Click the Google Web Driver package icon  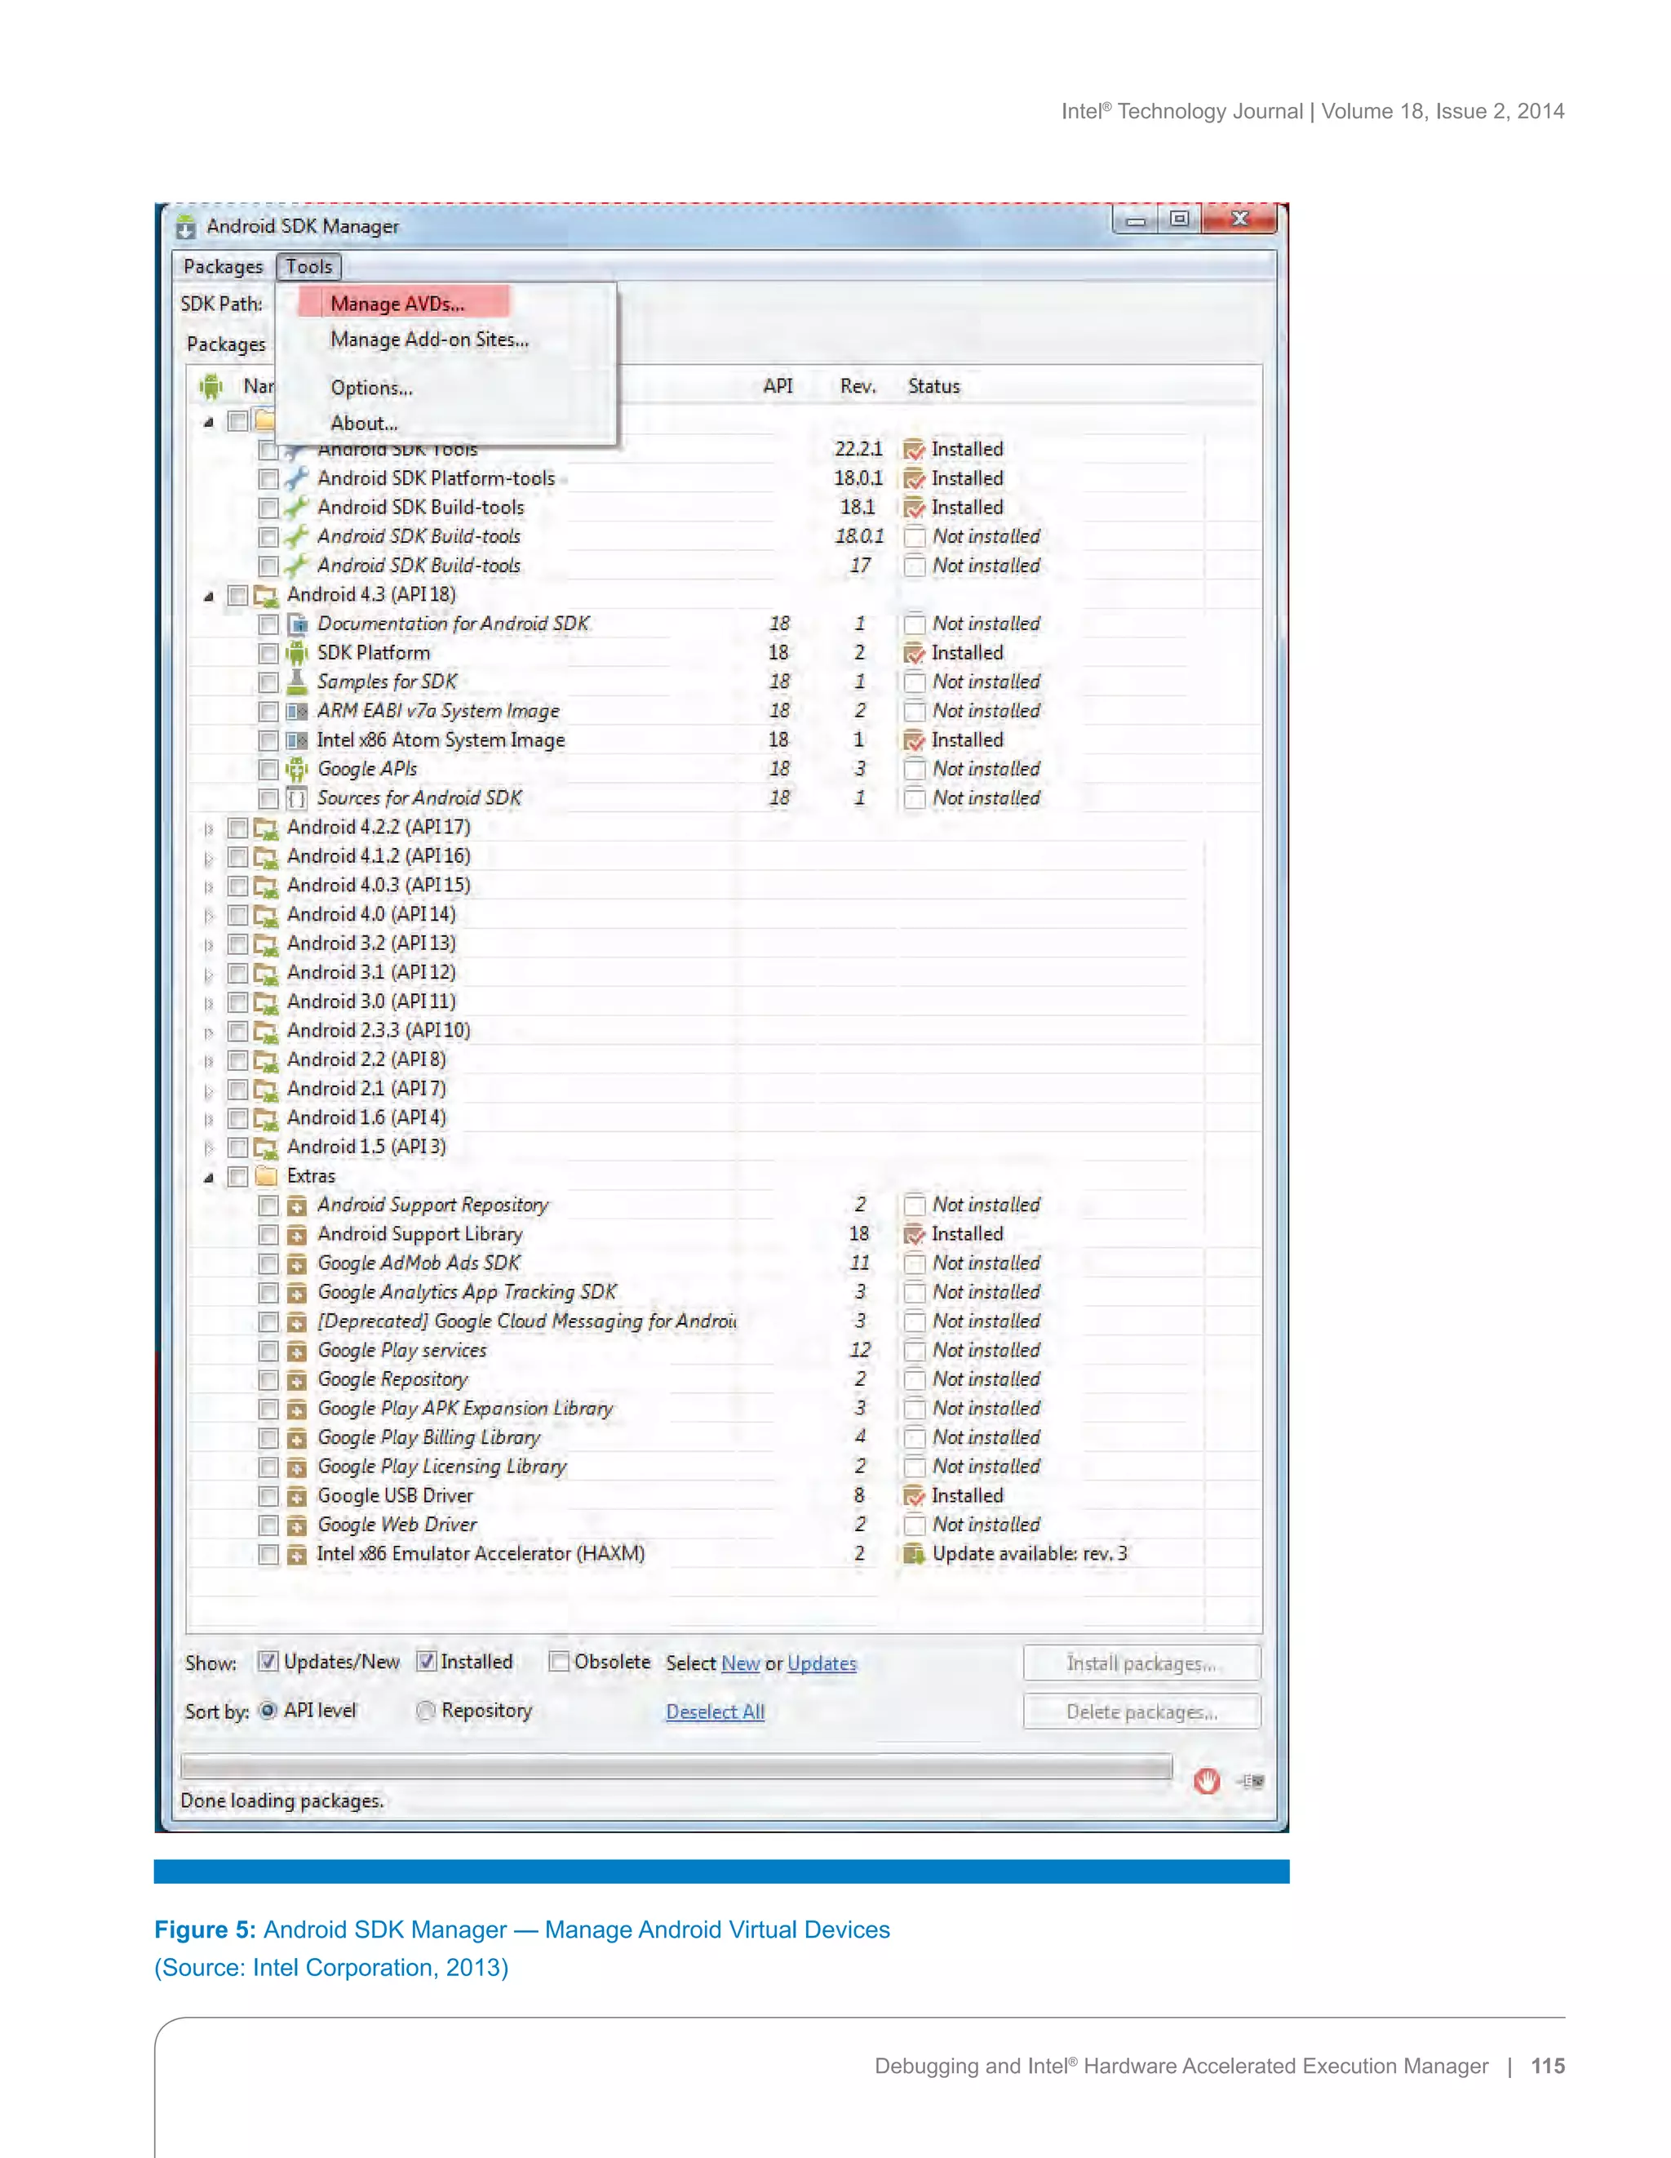click(x=296, y=1525)
